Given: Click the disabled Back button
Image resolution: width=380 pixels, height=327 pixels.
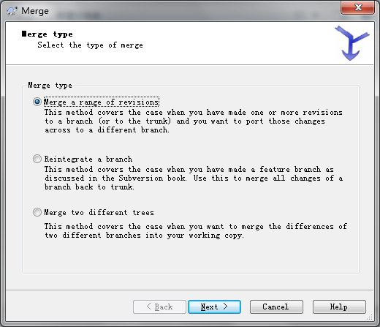Looking at the screenshot, I should (x=159, y=307).
